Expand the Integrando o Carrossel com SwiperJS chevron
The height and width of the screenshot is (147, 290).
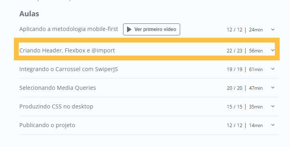click(273, 69)
